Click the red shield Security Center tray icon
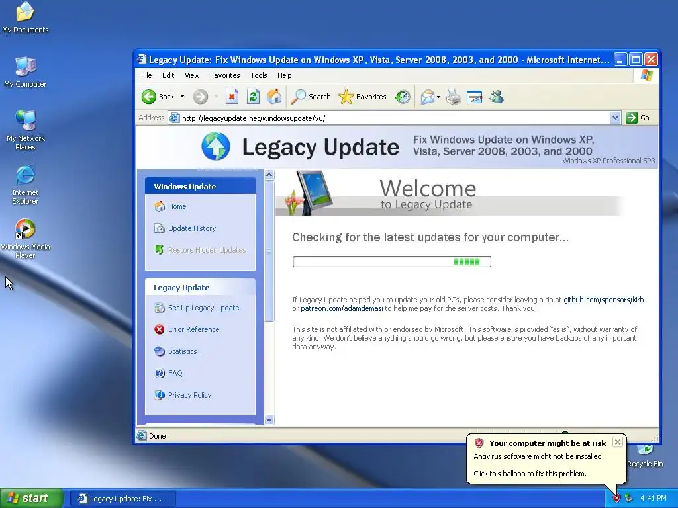 pyautogui.click(x=616, y=499)
